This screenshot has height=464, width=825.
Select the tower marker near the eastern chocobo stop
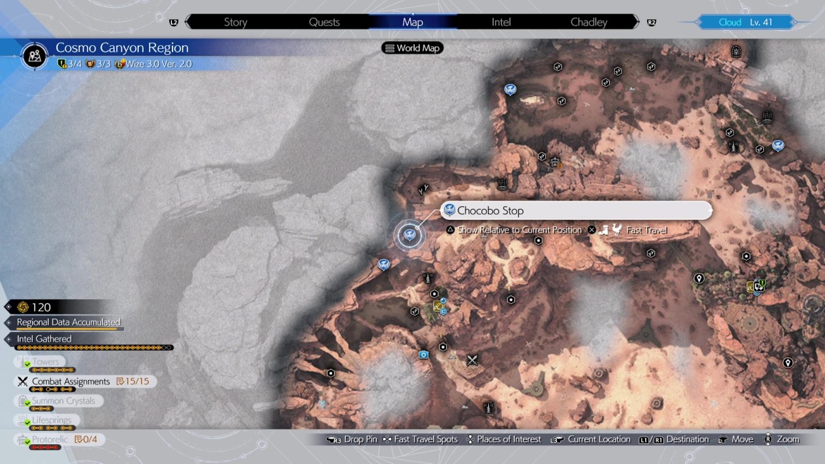[734, 146]
